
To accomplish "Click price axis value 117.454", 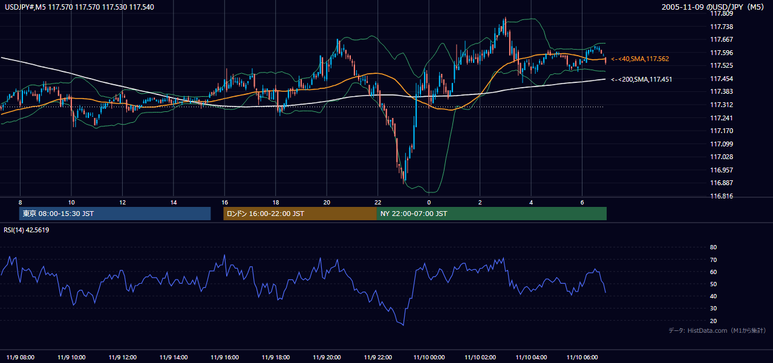I will pyautogui.click(x=721, y=79).
